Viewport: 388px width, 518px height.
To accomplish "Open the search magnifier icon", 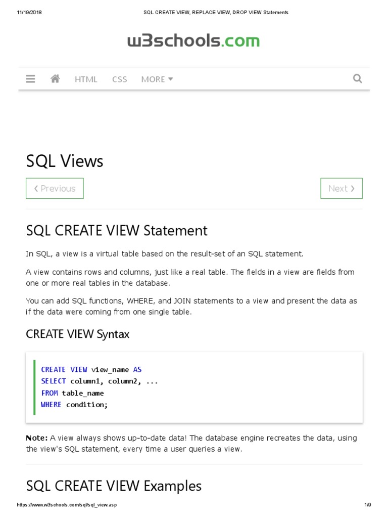I will click(x=357, y=78).
